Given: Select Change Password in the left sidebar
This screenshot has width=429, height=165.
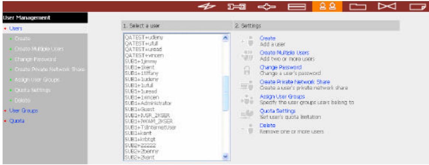Looking at the screenshot, I should (35, 59).
